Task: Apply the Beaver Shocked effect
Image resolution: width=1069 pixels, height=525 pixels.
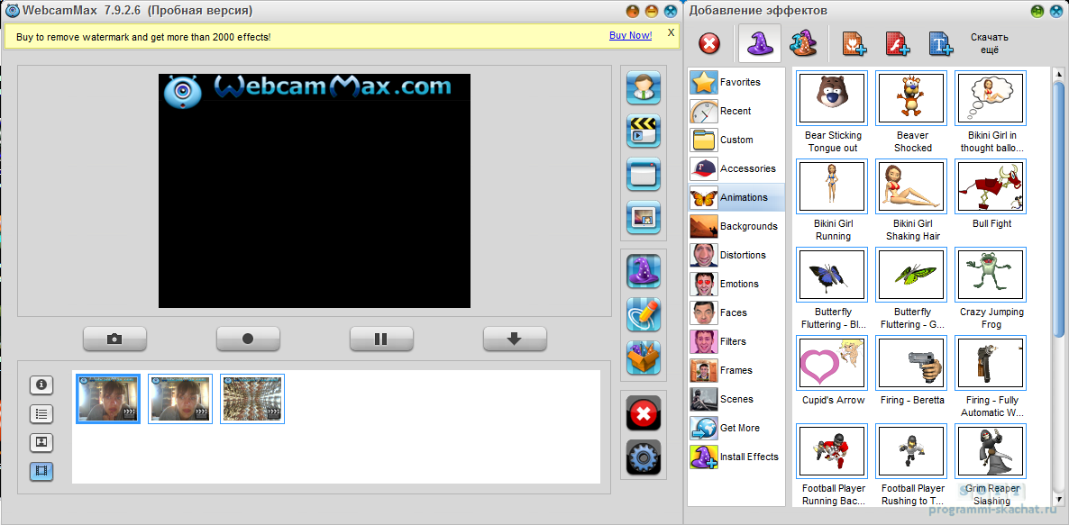Action: pyautogui.click(x=911, y=99)
